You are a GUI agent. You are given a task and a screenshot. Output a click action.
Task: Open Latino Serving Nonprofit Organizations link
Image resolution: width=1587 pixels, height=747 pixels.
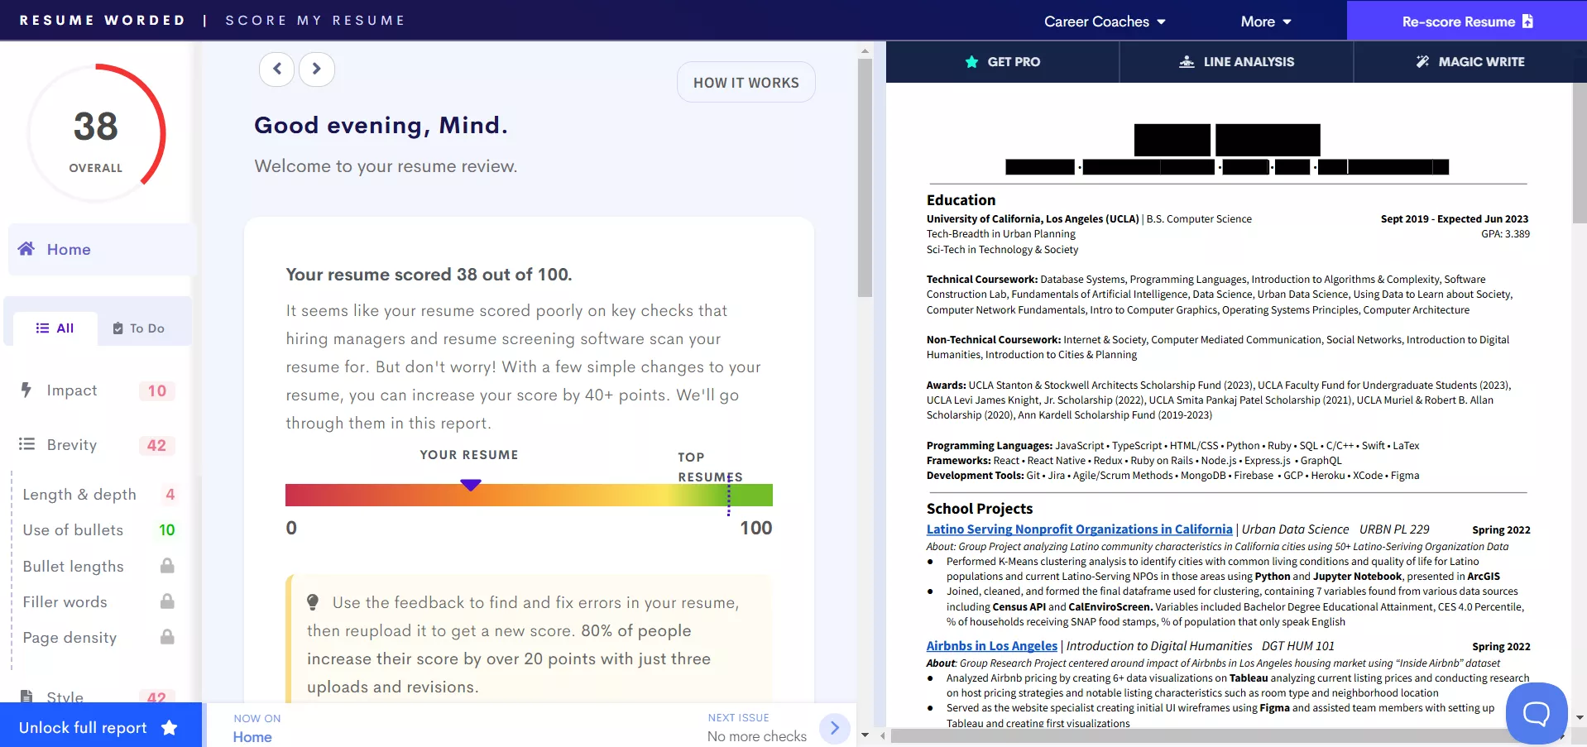pyautogui.click(x=1079, y=529)
